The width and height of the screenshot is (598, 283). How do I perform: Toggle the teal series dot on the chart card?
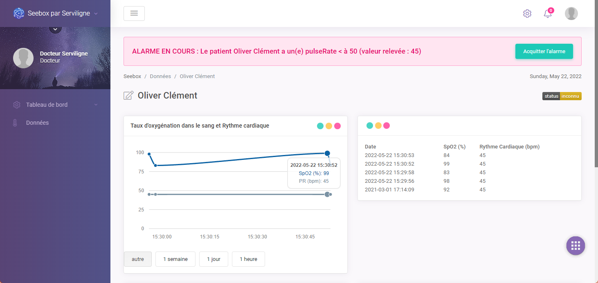click(320, 126)
